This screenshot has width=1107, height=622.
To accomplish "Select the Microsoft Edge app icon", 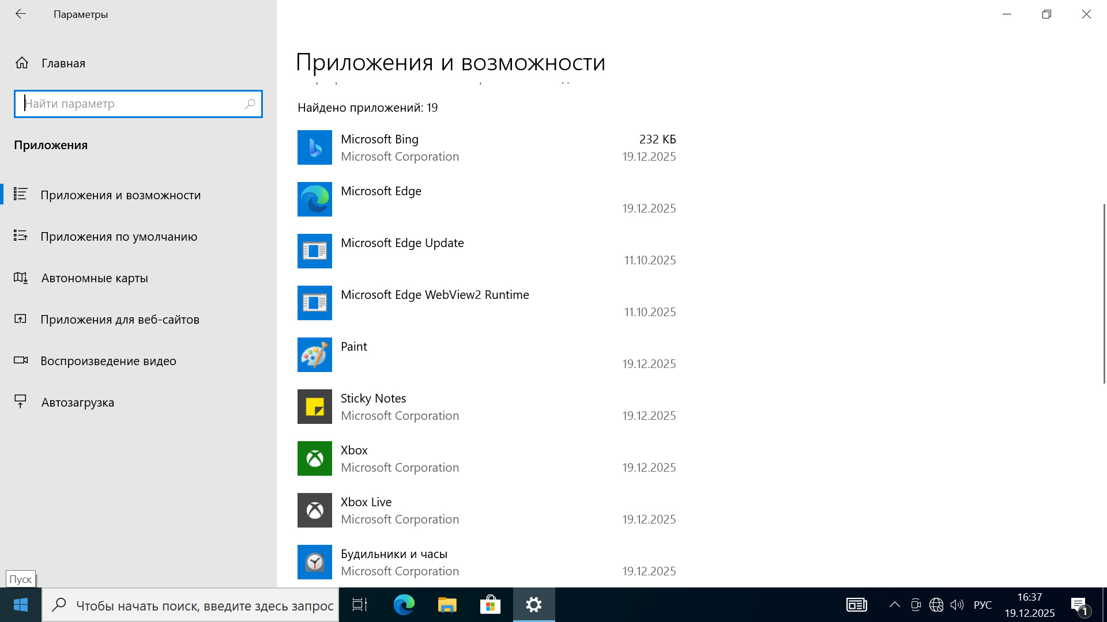I will tap(314, 199).
